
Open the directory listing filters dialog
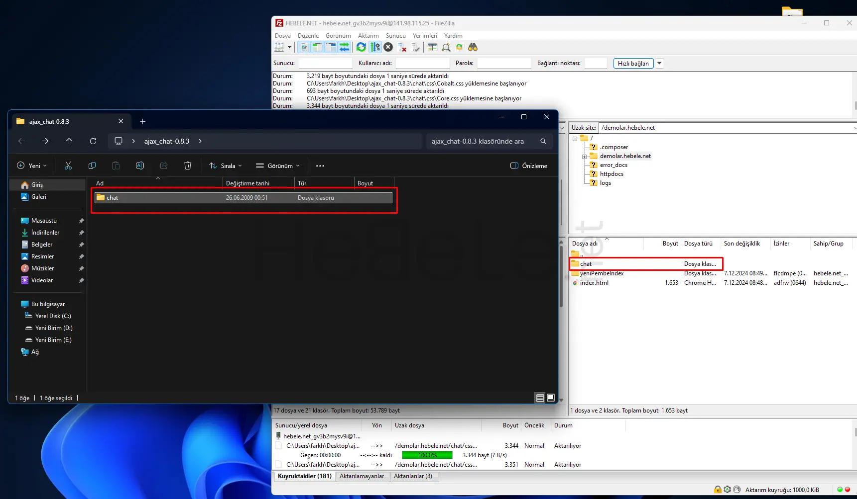pos(432,47)
